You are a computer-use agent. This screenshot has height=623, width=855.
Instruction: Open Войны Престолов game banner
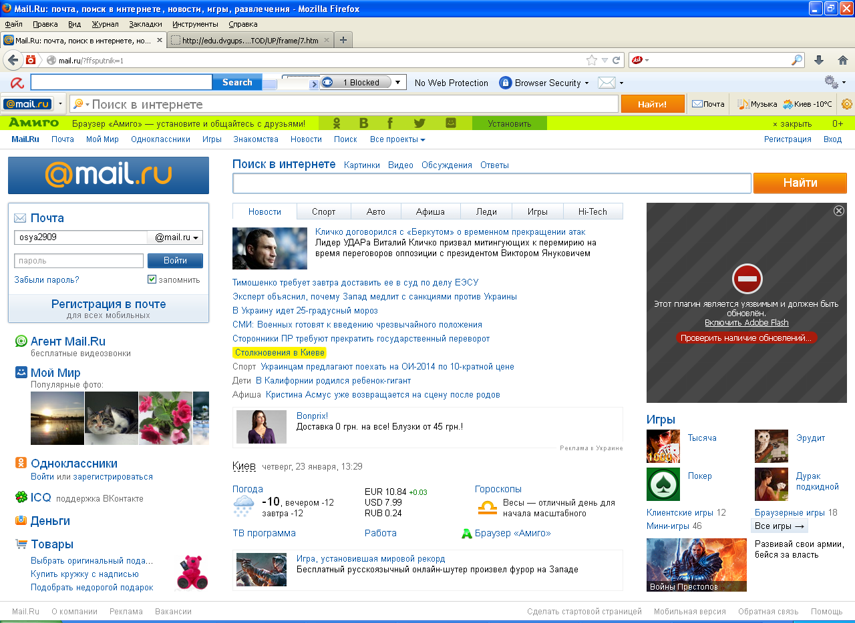click(697, 565)
